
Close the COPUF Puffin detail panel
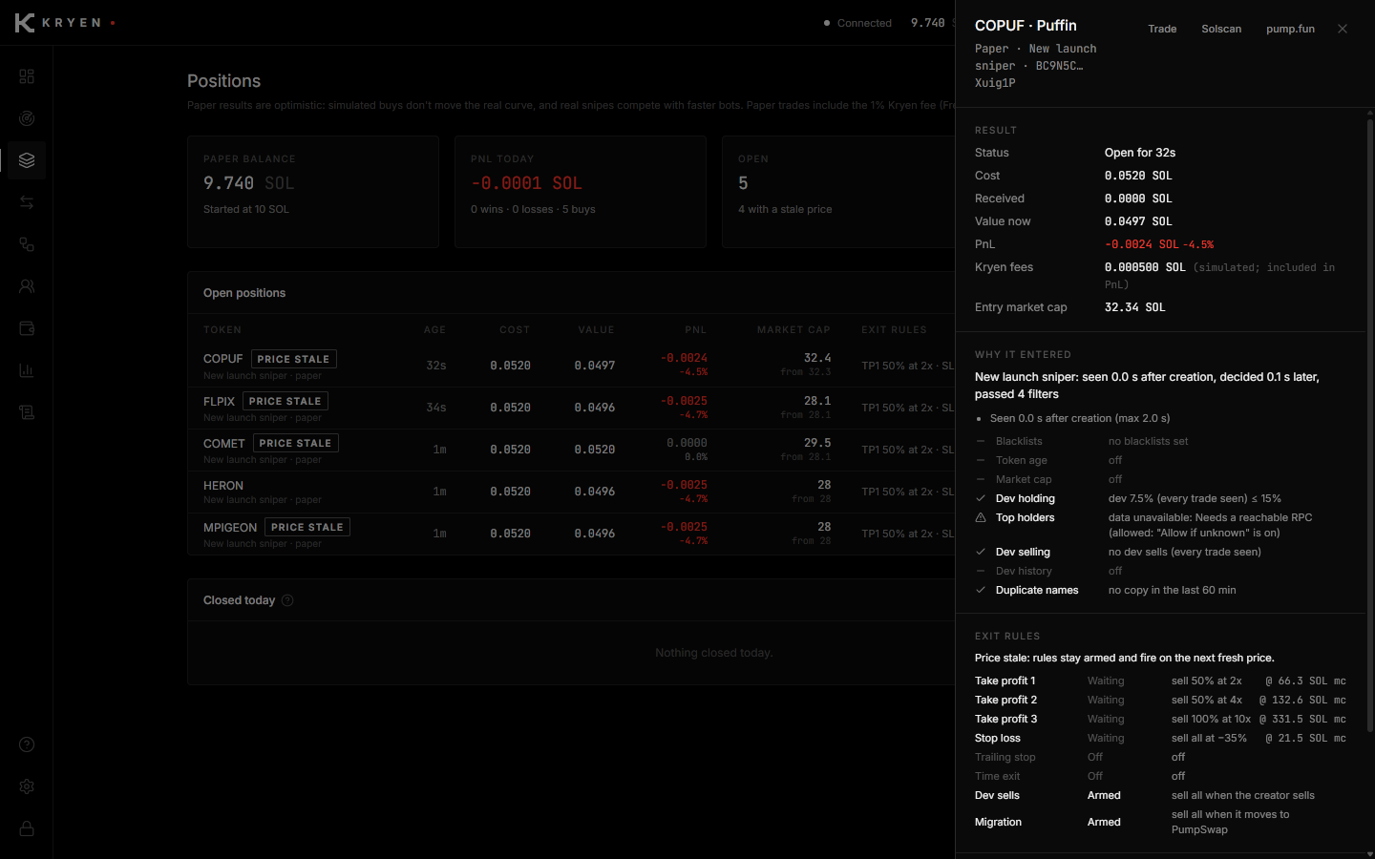click(x=1343, y=29)
